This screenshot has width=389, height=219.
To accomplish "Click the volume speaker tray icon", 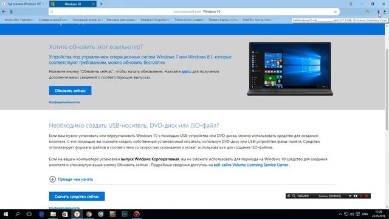I will click(352, 214).
